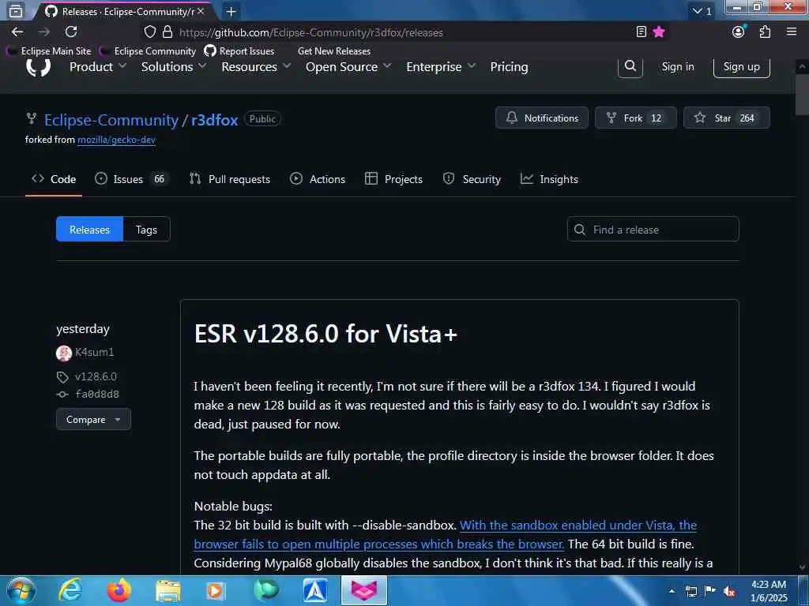Expand the Resources menu dropdown
809x606 pixels.
click(256, 67)
